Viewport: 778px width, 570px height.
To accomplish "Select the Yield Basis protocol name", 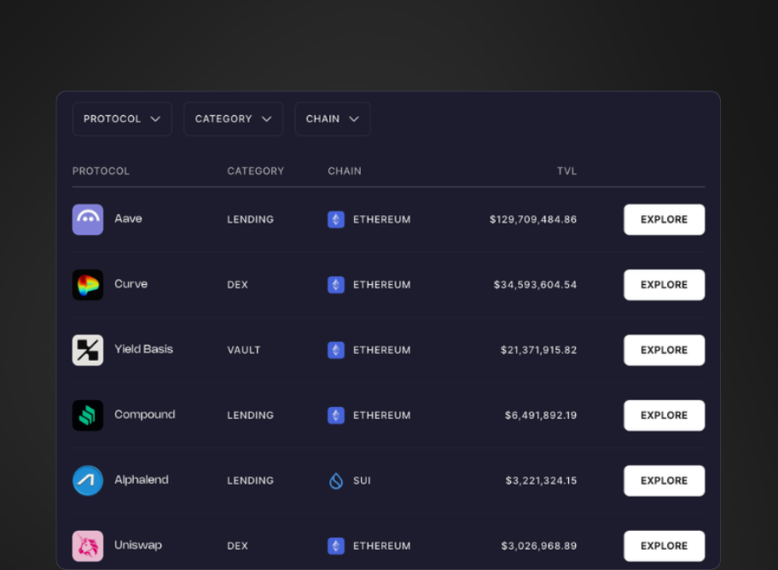I will pos(144,349).
